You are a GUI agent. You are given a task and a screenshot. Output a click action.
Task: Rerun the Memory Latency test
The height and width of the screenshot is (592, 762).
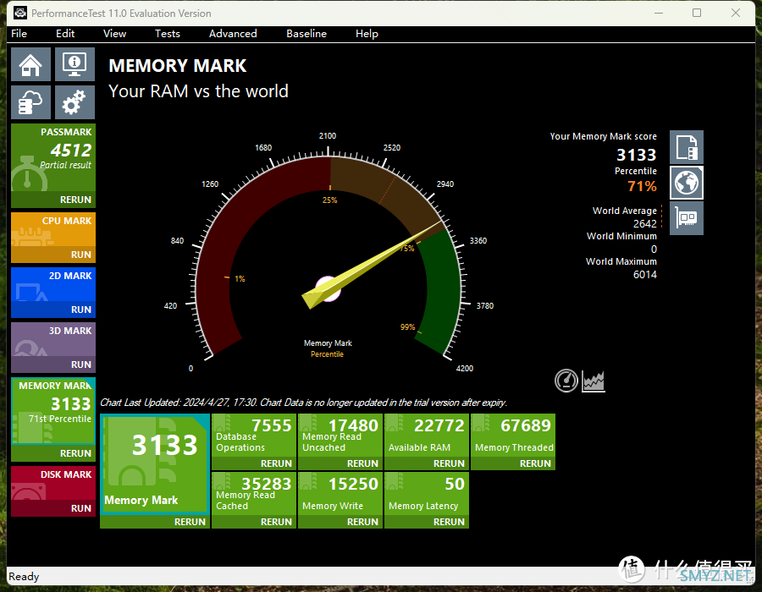[427, 522]
